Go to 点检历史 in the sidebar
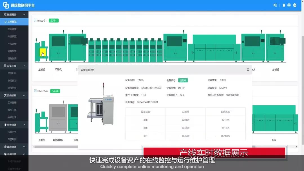 click(x=12, y=88)
